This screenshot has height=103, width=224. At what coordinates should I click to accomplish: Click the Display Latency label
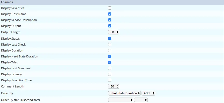pyautogui.click(x=11, y=74)
